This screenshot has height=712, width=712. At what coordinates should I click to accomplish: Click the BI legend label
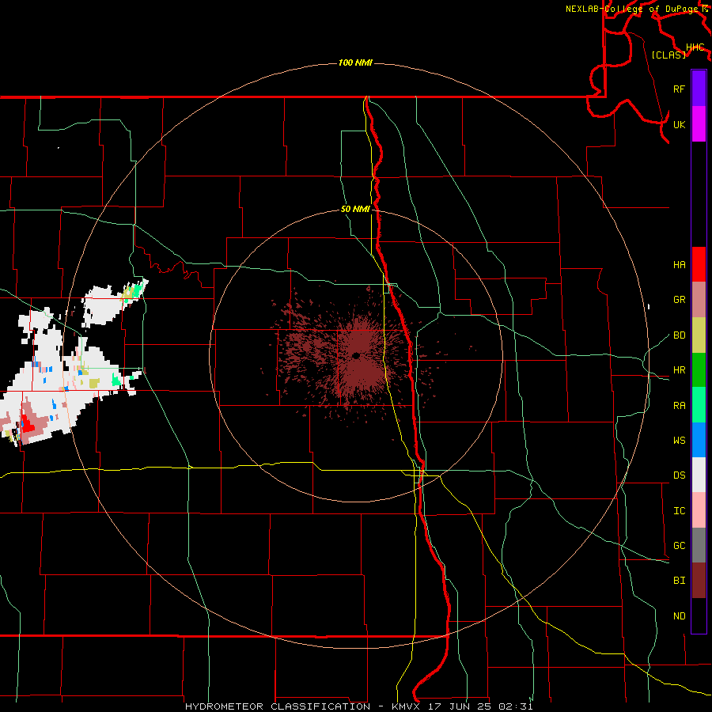coord(679,581)
